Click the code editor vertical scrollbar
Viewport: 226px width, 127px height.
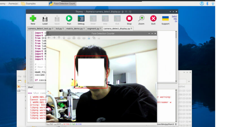176,56
